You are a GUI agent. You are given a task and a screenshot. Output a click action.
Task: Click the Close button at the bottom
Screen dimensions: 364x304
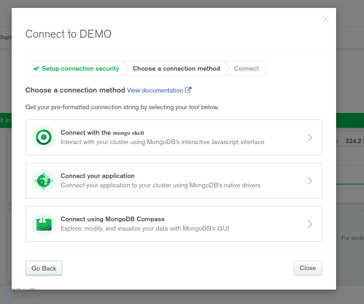point(307,268)
